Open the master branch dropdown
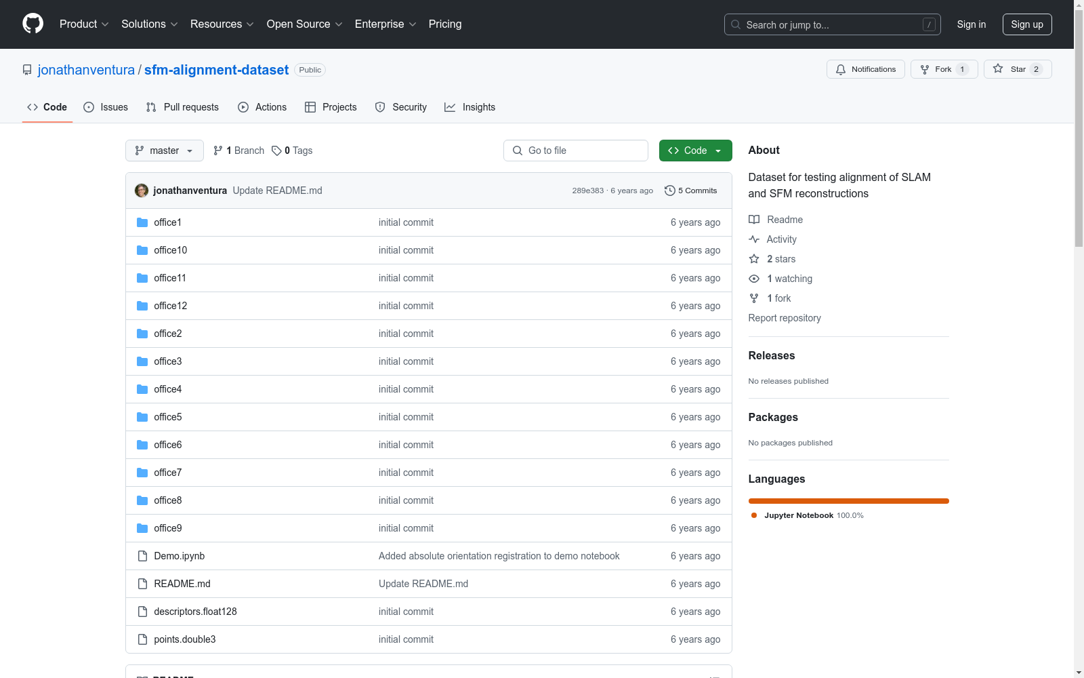The width and height of the screenshot is (1084, 678). [165, 151]
